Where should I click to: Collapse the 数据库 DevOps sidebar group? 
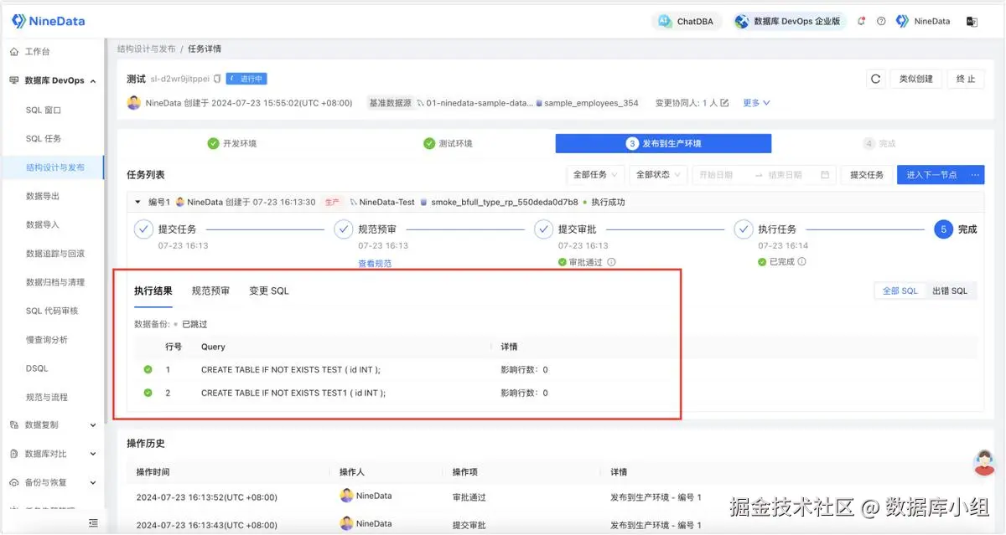[x=52, y=80]
